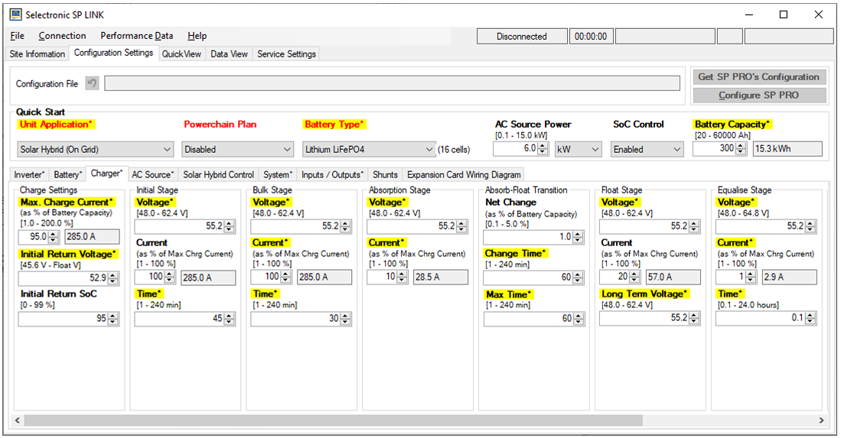Adjust the Initial Stage Time stepper
This screenshot has width=841, height=438.
pyautogui.click(x=229, y=319)
